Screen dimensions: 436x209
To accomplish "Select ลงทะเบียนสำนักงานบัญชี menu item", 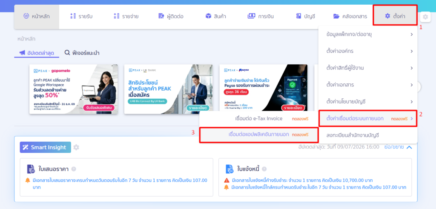I will click(367, 135).
